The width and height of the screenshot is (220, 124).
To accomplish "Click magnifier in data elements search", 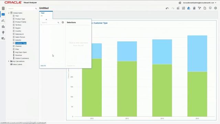I will tap(36, 9).
